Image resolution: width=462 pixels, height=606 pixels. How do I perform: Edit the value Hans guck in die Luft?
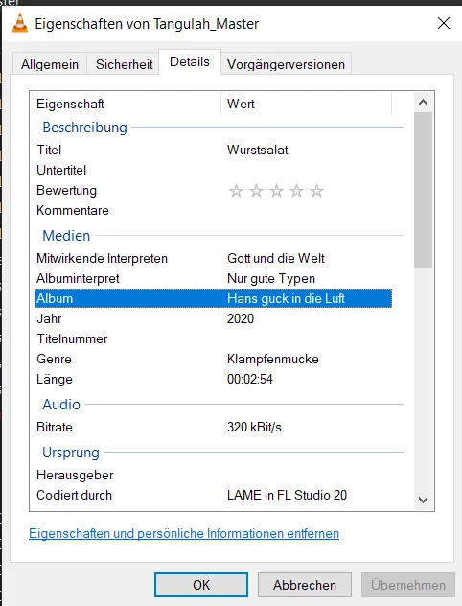(x=286, y=299)
